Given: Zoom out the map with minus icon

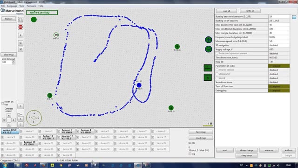Looking at the screenshot, I should 209,49.
